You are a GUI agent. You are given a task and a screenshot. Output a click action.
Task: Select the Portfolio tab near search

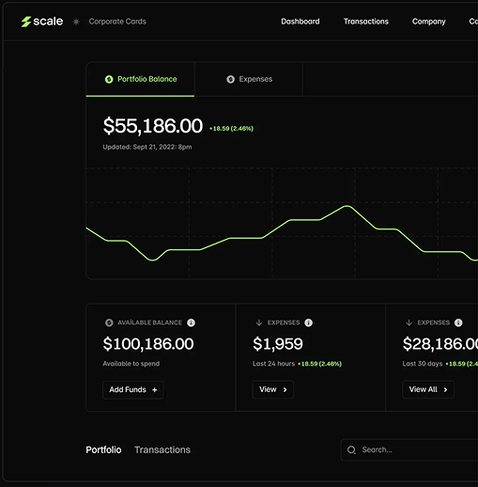103,450
